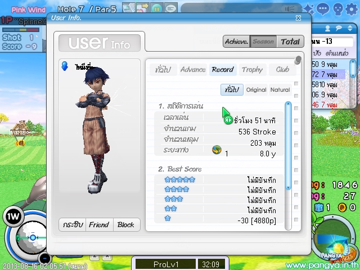Screen dimensions: 360x270
Task: Click the กระซิบ whisper button
Action: [73, 224]
